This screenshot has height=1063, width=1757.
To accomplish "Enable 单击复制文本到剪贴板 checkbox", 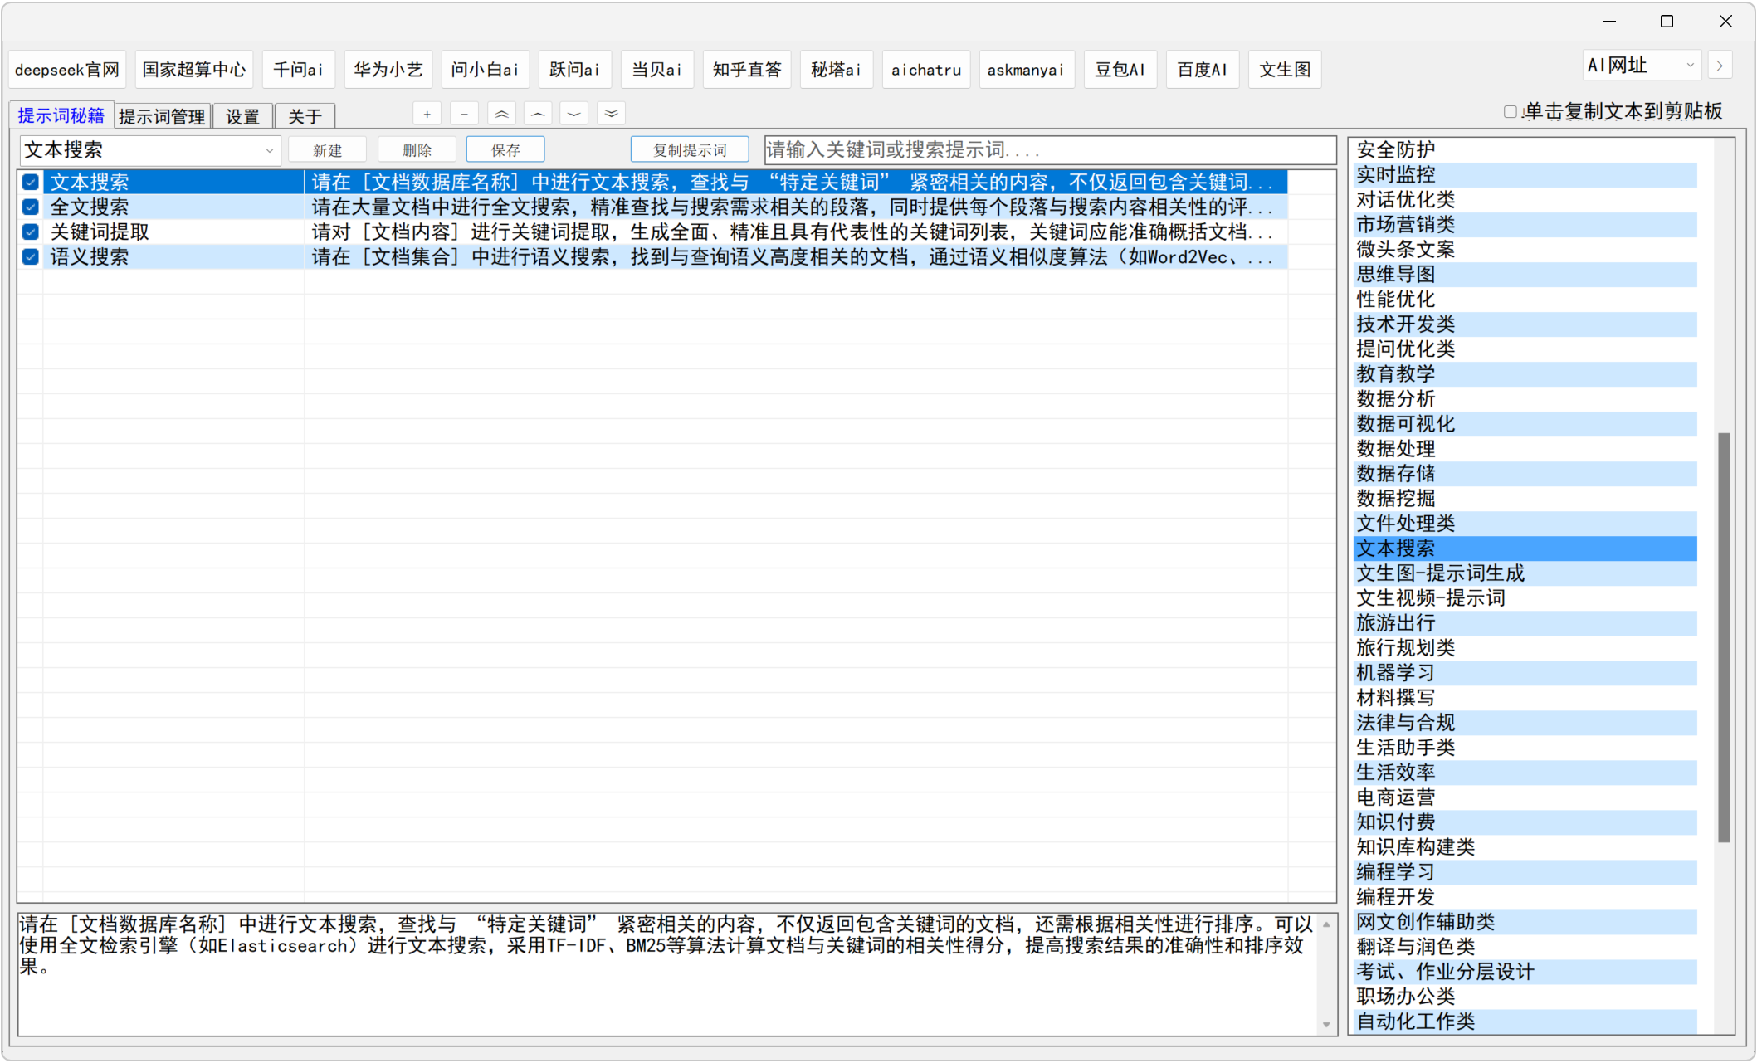I will coord(1511,112).
